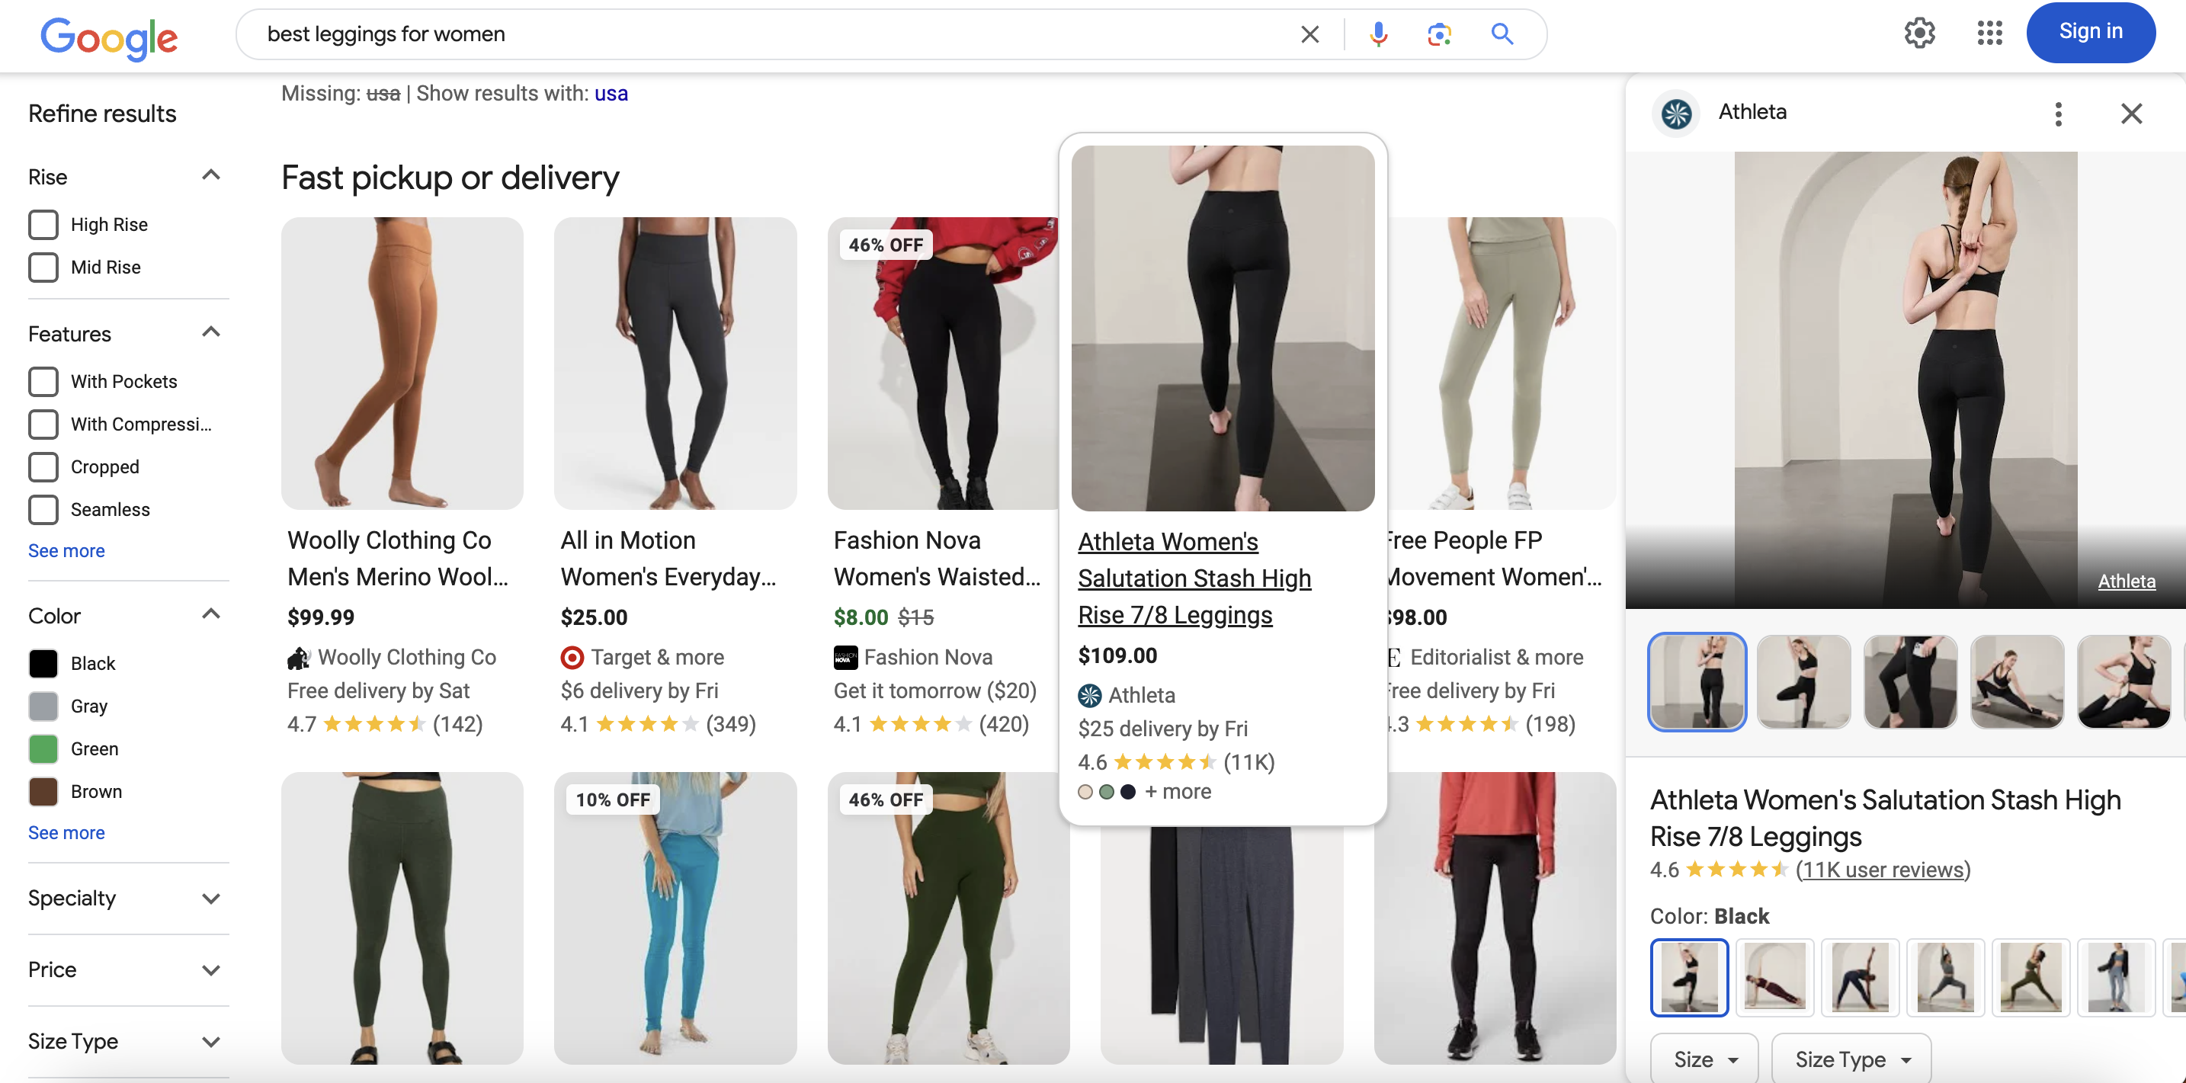Choose the fourth color variant thumbnail

[1945, 978]
